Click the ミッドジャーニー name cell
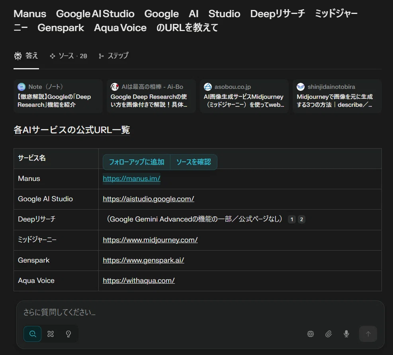 (x=56, y=240)
